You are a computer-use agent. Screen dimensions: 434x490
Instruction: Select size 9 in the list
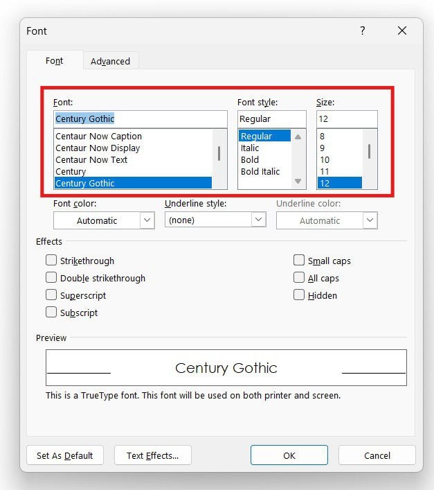click(x=339, y=148)
